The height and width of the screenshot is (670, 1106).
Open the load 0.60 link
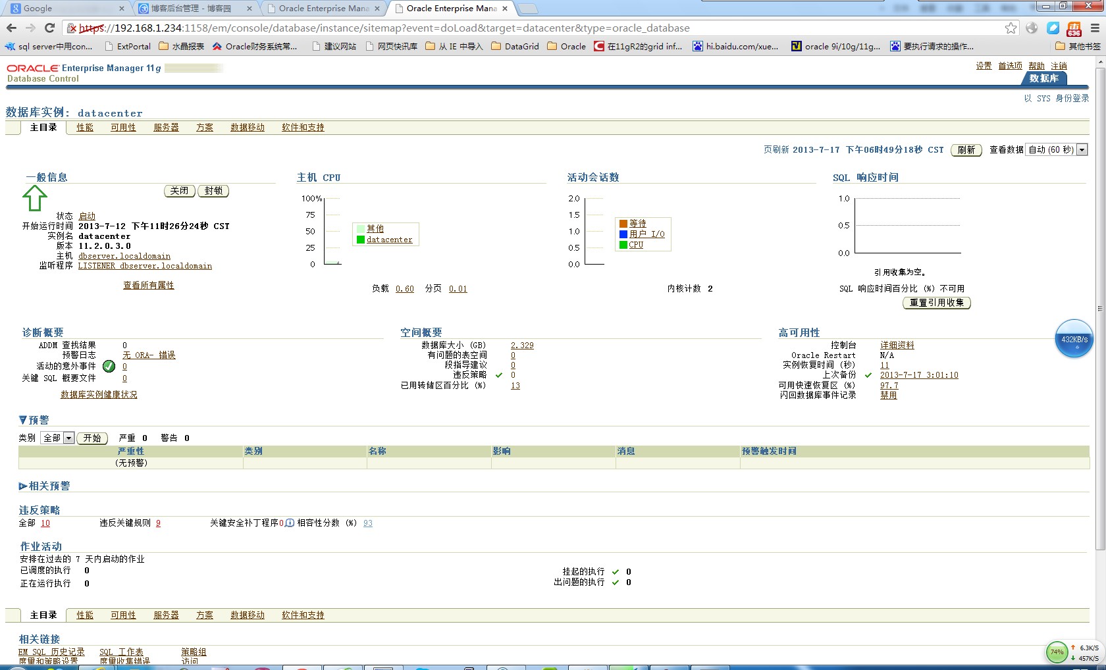(x=405, y=289)
